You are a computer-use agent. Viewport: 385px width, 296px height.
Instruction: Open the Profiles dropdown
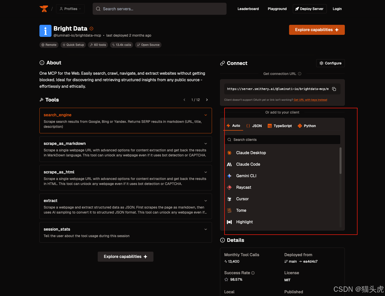point(70,9)
